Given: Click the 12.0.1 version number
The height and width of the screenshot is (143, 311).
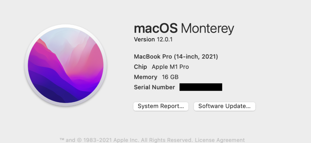Looking at the screenshot, I should pyautogui.click(x=165, y=40).
